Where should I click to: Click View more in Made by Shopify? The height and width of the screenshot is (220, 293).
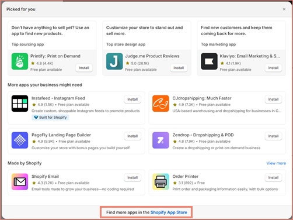coord(276,163)
